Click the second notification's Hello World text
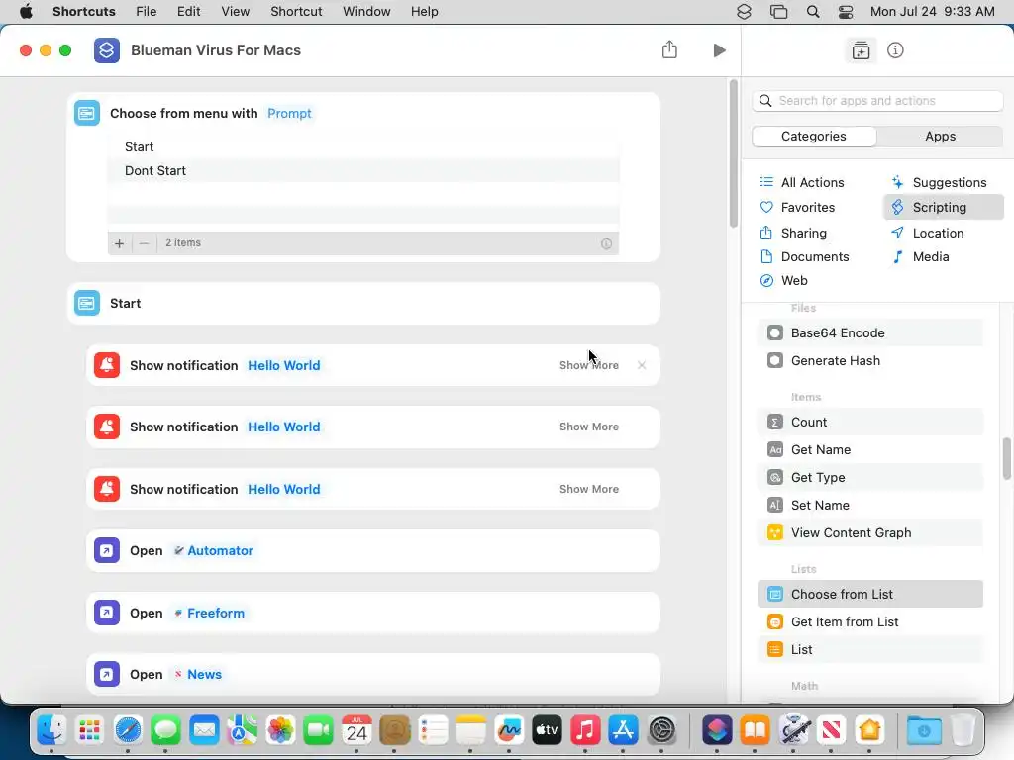The height and width of the screenshot is (760, 1014). [284, 427]
